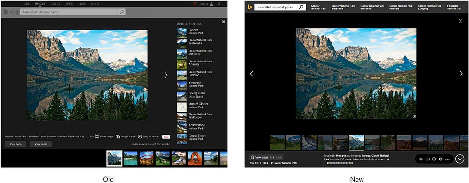Go to the NEWS tab in old Bing
469x183 pixels.
82,4
